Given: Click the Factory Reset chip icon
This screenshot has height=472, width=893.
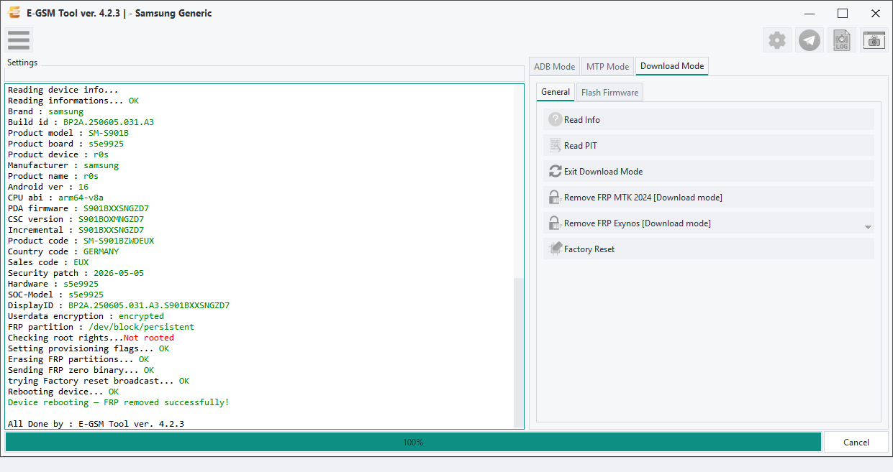Looking at the screenshot, I should pyautogui.click(x=555, y=249).
